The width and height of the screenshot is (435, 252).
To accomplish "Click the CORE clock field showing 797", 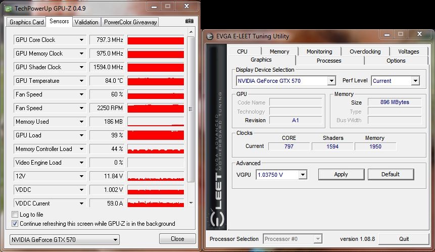I will (289, 146).
